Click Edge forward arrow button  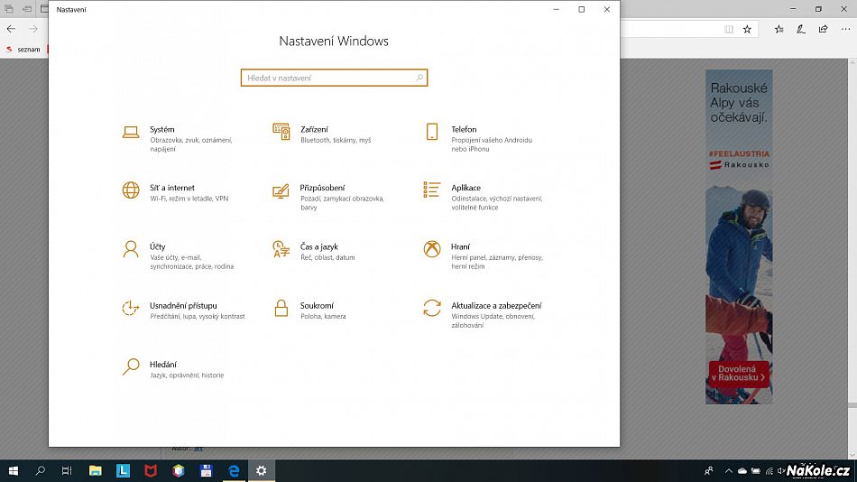pyautogui.click(x=33, y=29)
